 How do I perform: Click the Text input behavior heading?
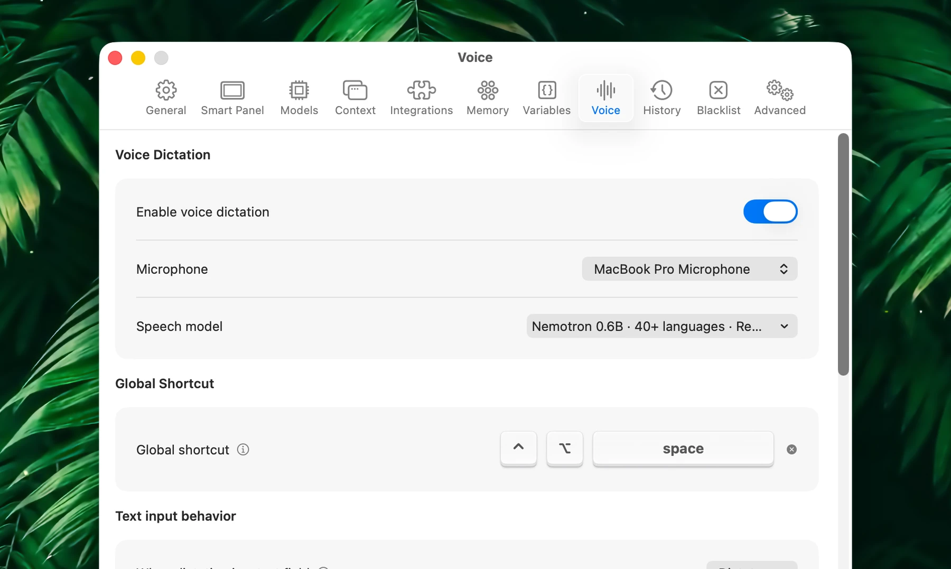pos(175,516)
